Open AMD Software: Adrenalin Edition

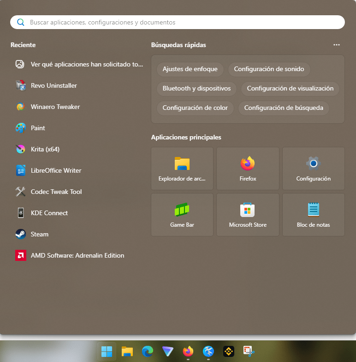(x=79, y=255)
